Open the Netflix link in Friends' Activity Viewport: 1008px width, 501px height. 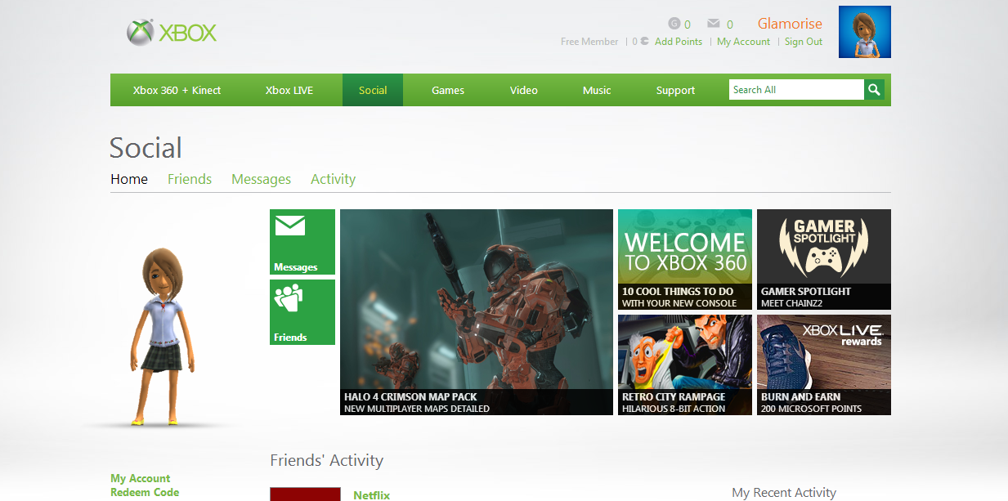point(372,495)
